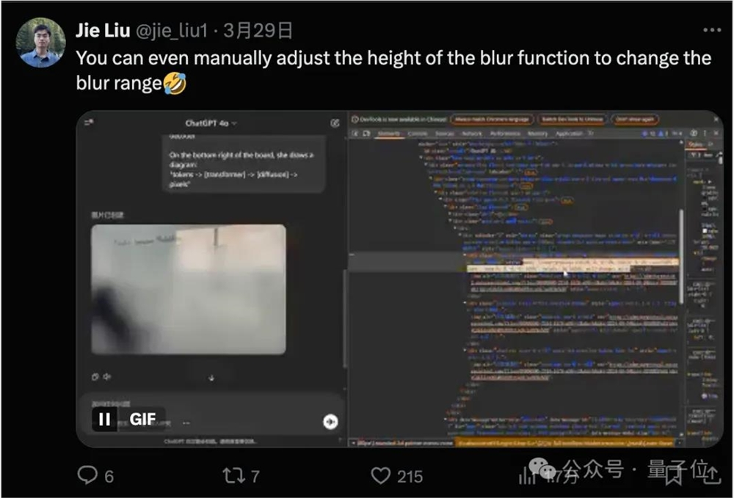Click the retweet icon
Screen dimensions: 734x498
click(232, 475)
